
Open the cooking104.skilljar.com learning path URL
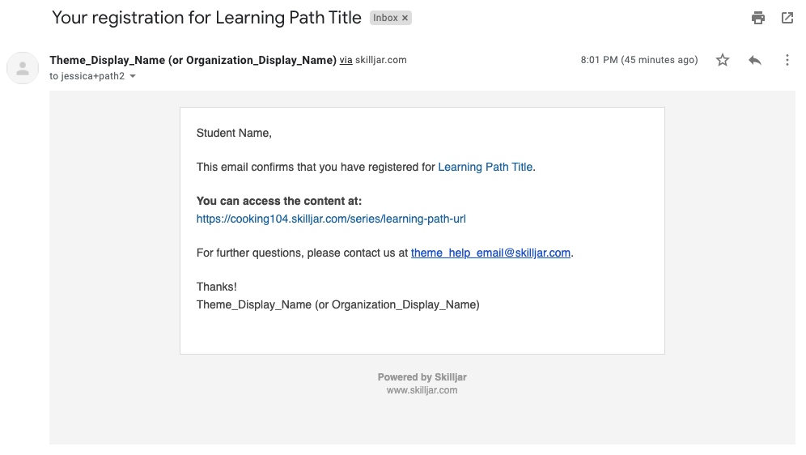331,219
